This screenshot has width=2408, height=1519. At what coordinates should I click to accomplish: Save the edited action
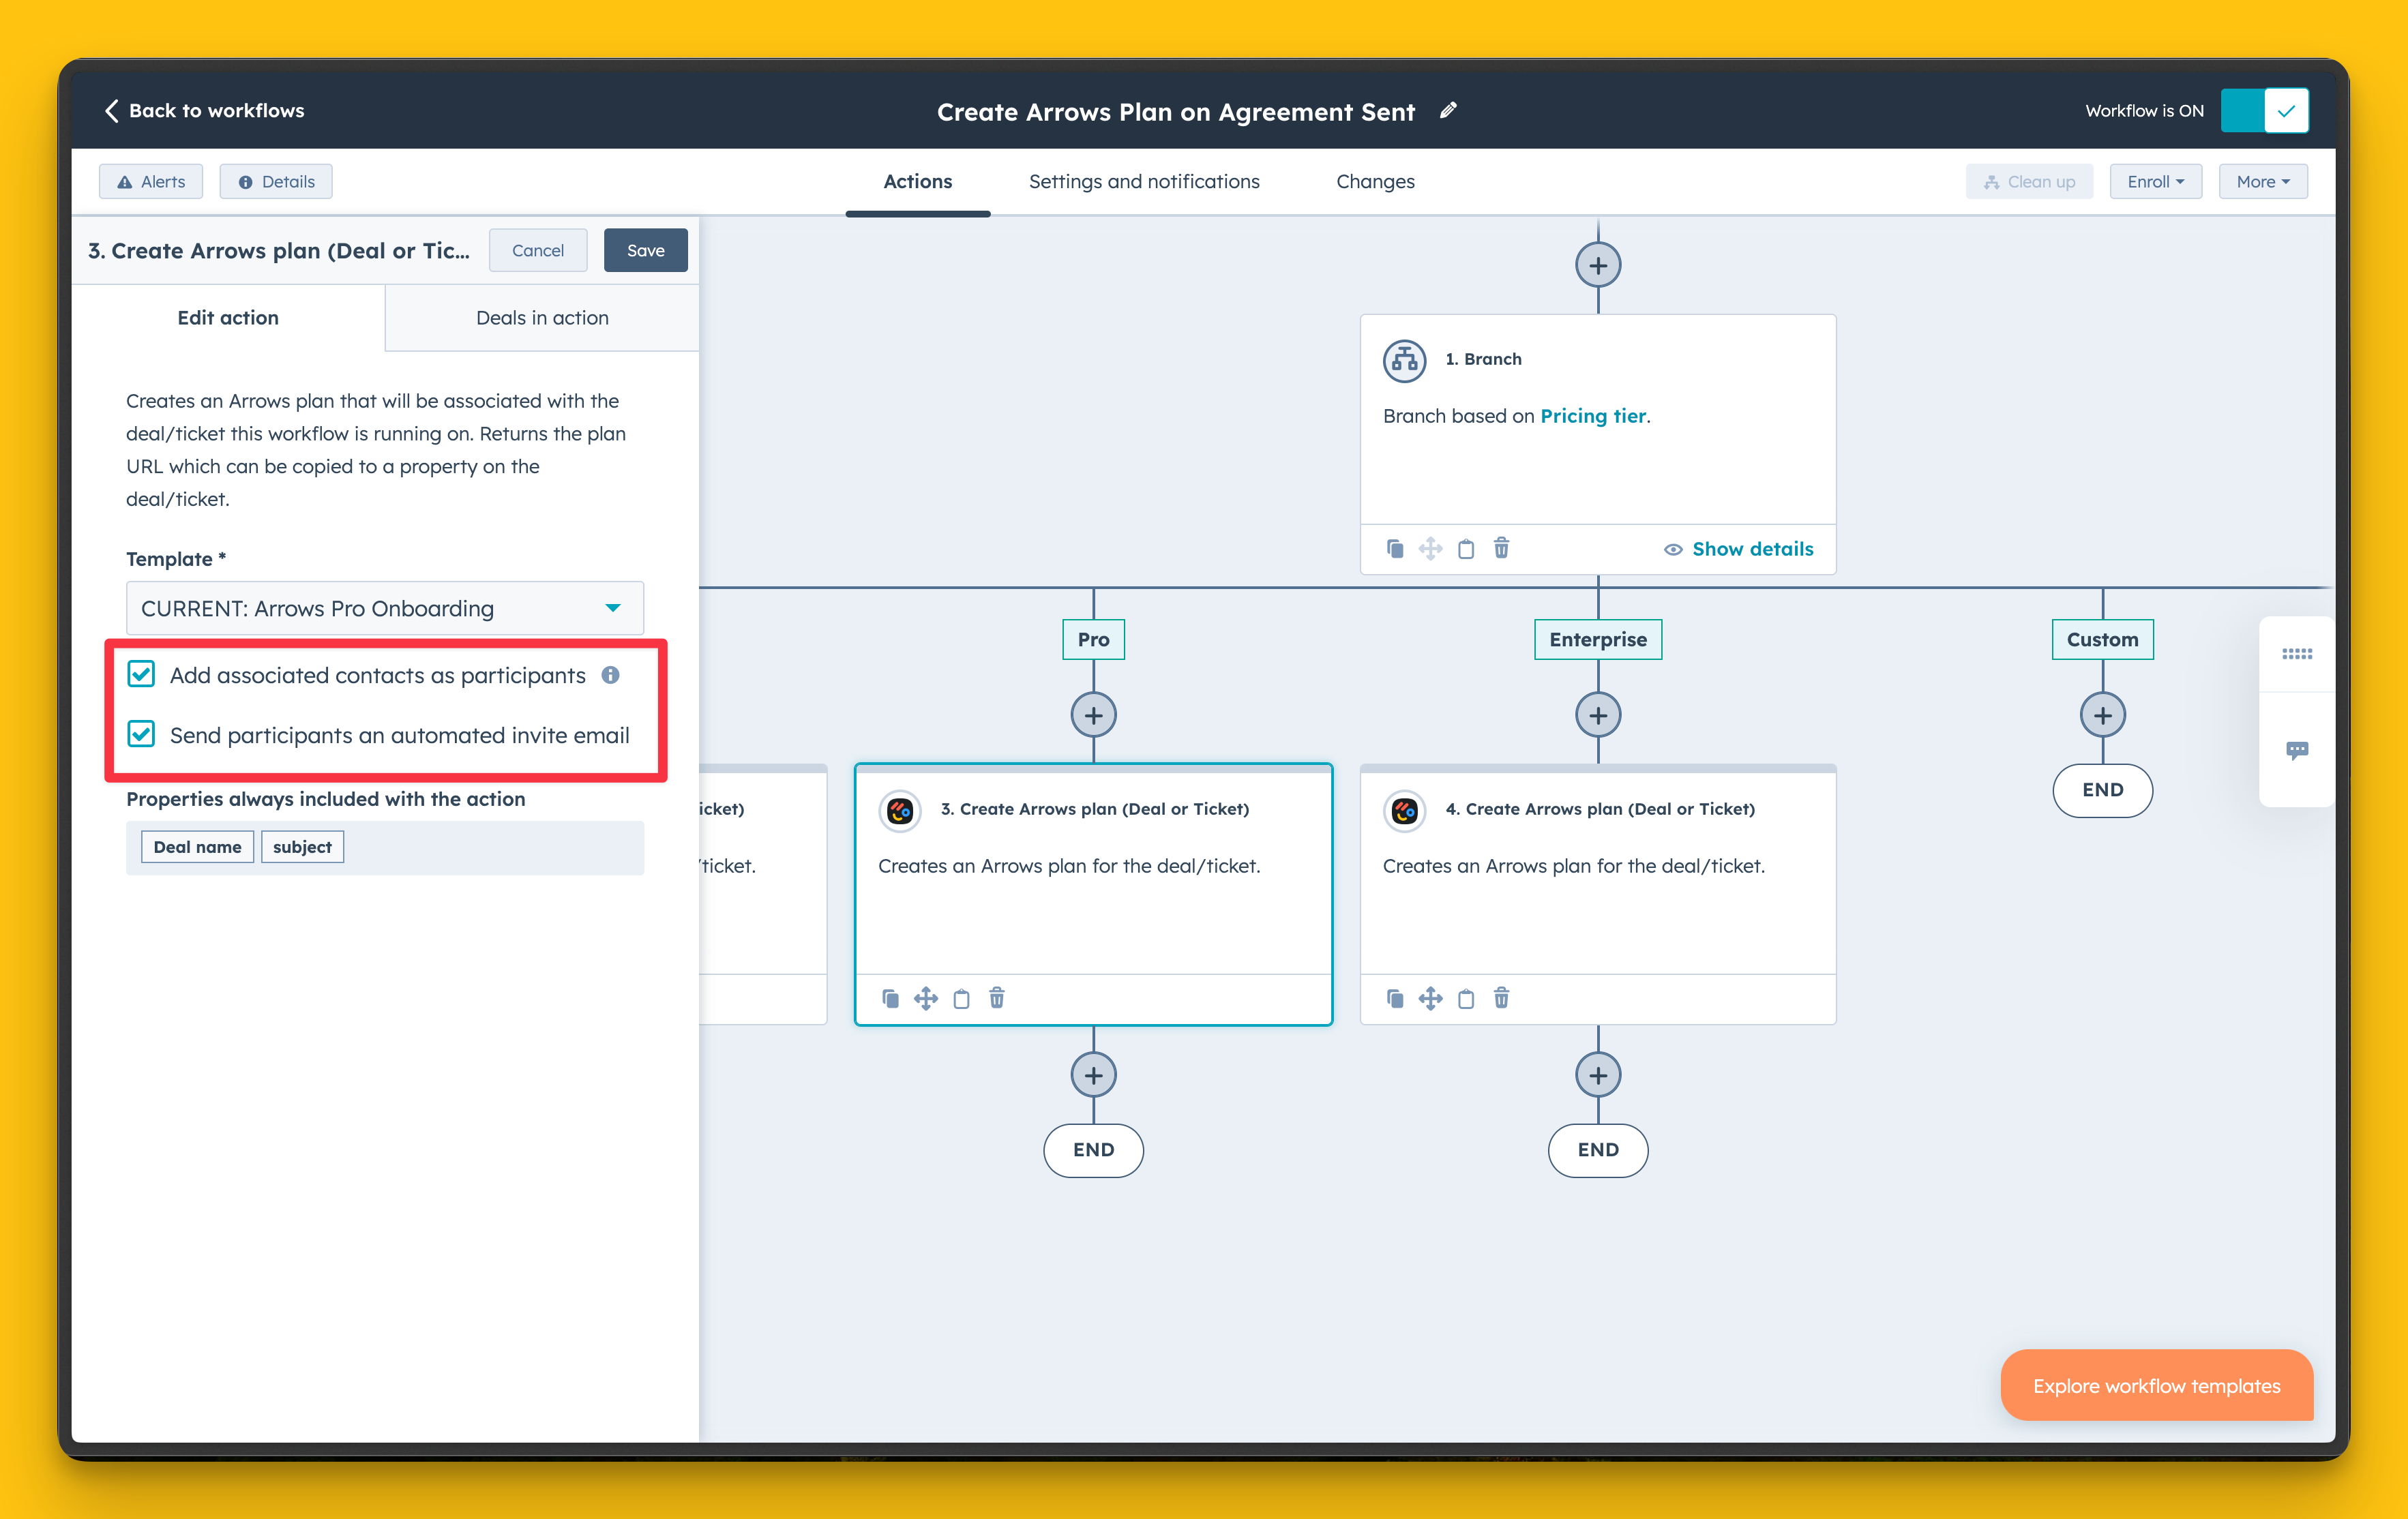(x=645, y=250)
